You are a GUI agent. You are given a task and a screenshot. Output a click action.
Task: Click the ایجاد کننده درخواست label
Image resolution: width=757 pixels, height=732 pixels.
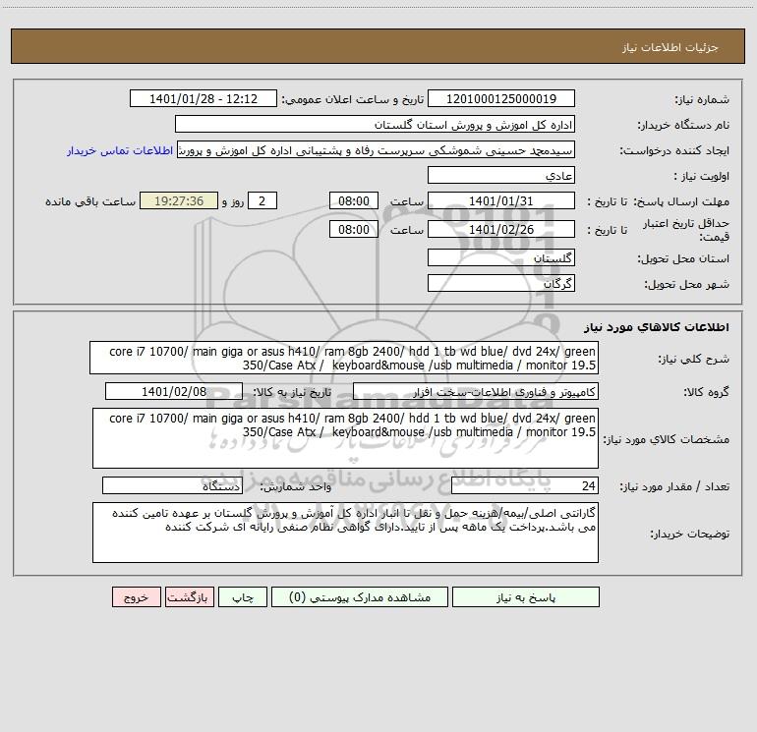(x=674, y=150)
